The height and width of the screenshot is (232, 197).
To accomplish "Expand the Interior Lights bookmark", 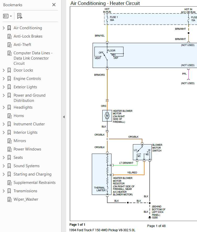I will pyautogui.click(x=4, y=132).
